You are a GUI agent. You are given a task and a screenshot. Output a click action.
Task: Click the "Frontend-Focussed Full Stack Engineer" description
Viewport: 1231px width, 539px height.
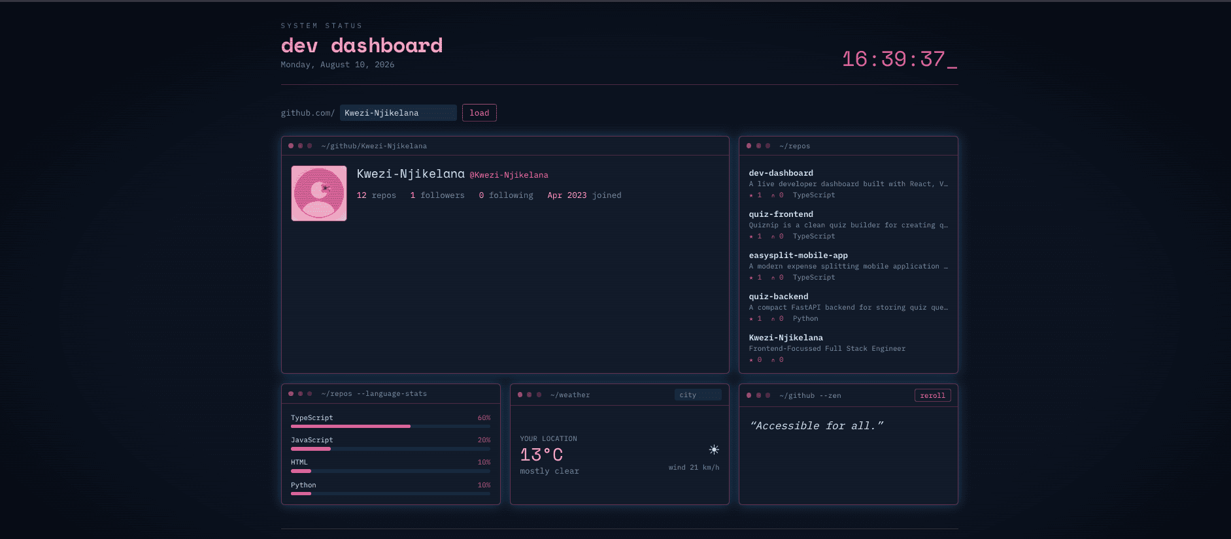[827, 349]
